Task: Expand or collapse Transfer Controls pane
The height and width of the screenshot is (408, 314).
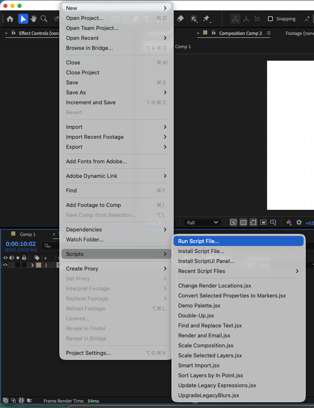Action: [14, 401]
